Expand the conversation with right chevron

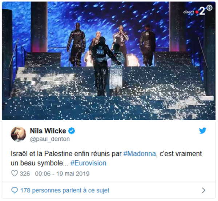(203, 190)
